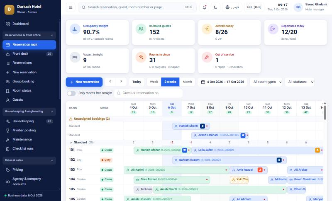Click the globe language icon
The height and width of the screenshot is (201, 332).
click(227, 7)
